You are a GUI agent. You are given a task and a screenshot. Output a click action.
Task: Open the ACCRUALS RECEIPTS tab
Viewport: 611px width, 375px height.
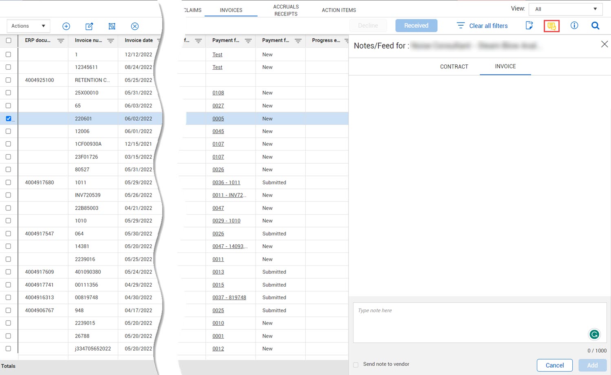(x=286, y=10)
